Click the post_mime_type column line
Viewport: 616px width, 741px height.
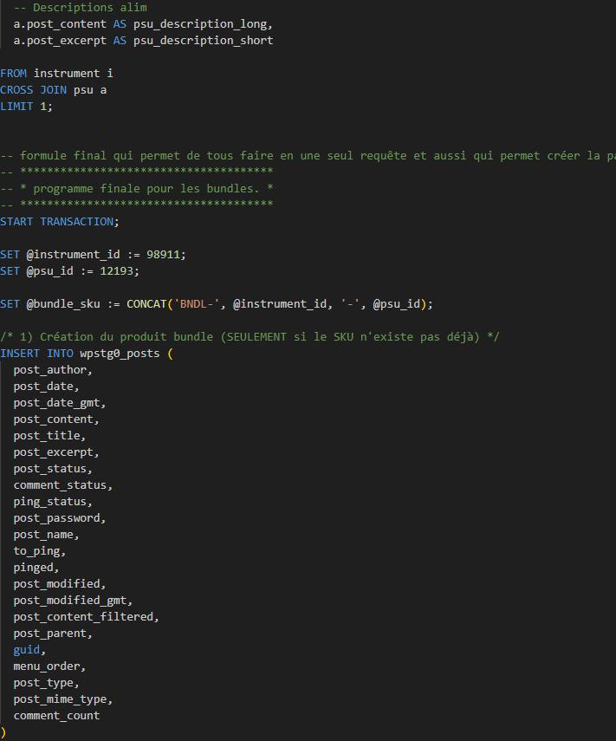click(x=62, y=699)
